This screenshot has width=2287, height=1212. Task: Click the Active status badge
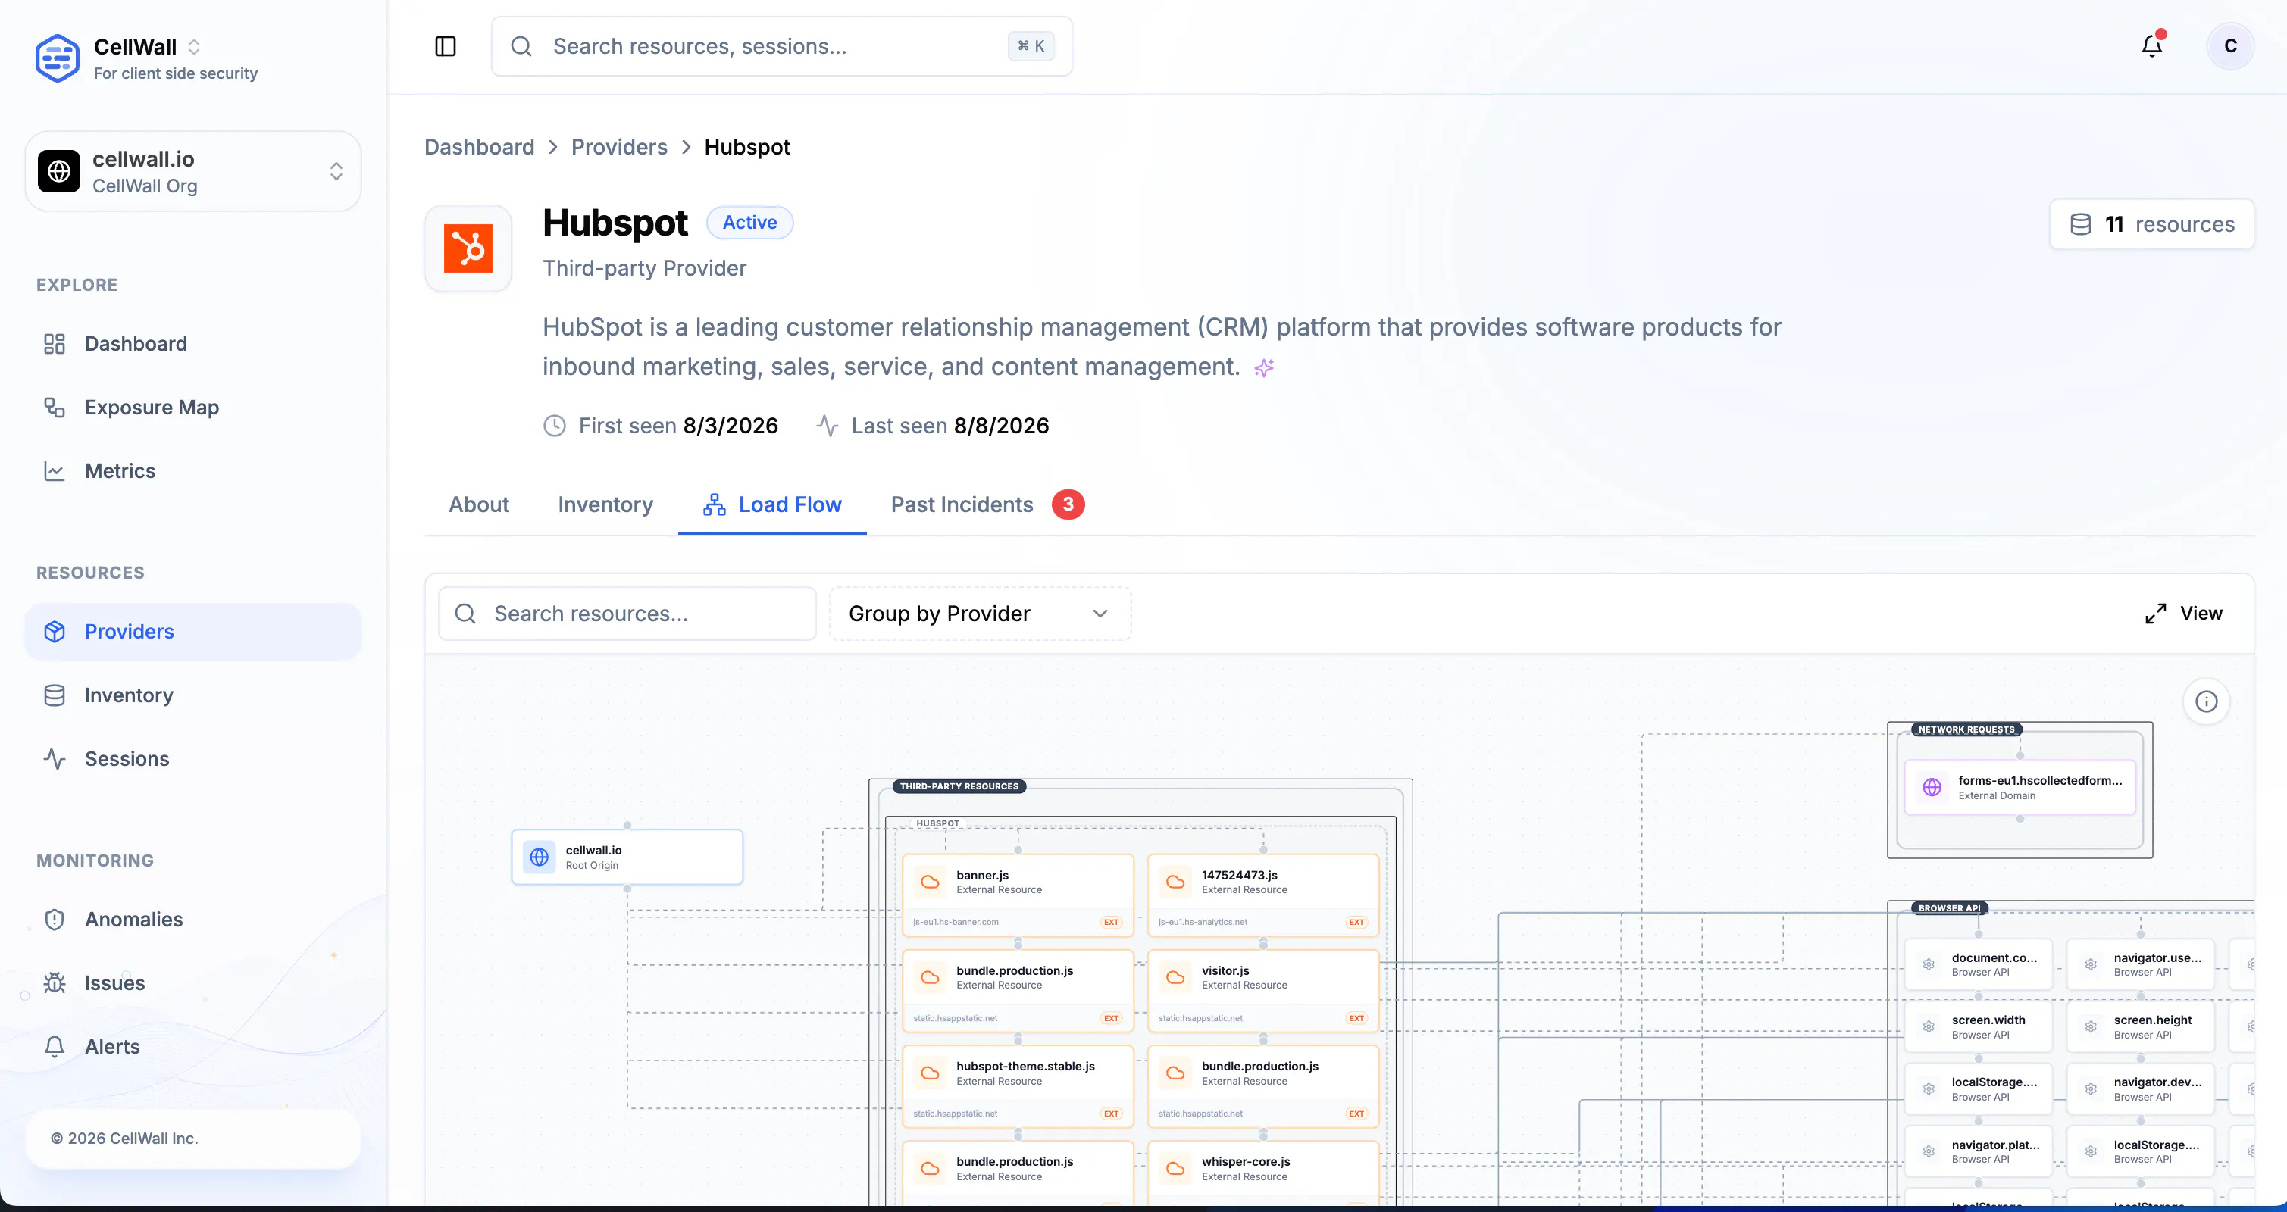pyautogui.click(x=749, y=223)
